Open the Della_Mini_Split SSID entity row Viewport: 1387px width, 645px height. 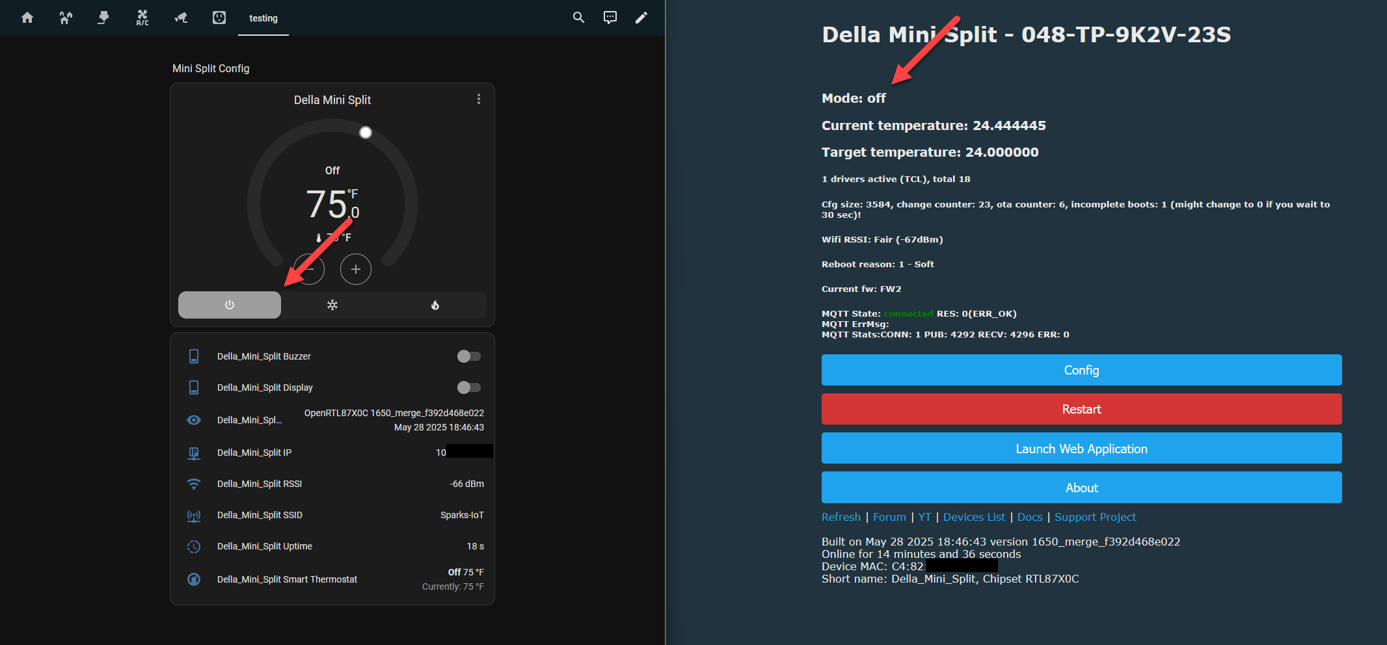332,515
